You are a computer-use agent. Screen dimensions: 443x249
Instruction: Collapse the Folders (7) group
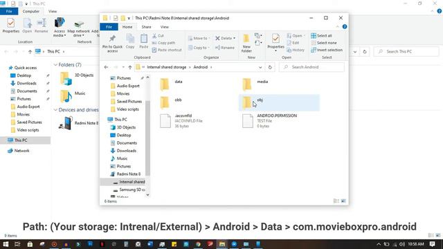pos(55,65)
